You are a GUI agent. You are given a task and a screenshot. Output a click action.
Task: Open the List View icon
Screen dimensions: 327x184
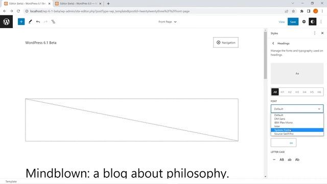pyautogui.click(x=53, y=21)
